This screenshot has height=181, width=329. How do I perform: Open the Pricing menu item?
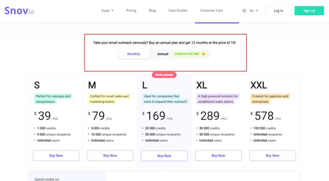[x=131, y=10]
